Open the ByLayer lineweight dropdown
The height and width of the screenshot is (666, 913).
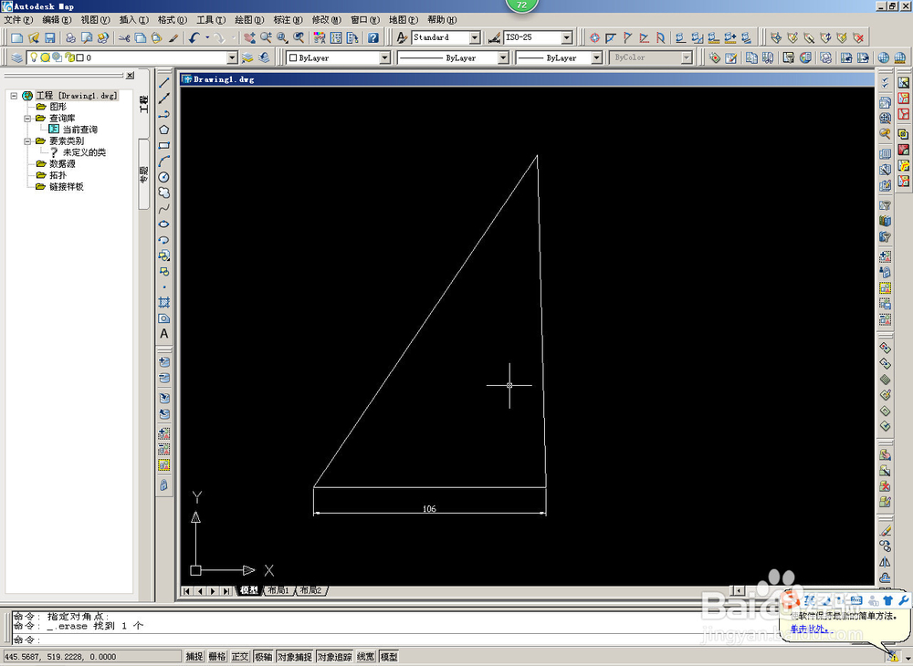tap(596, 57)
